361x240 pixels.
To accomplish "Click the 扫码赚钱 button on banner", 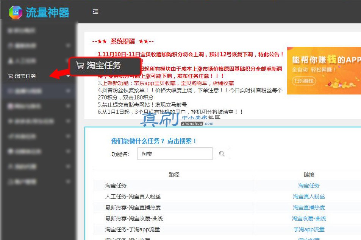I will 304,81.
